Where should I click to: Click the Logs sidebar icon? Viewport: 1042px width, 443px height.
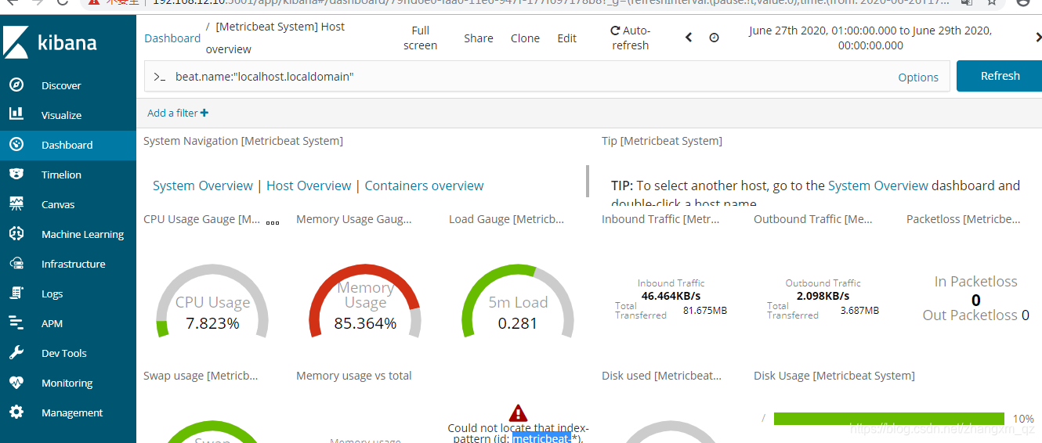click(x=16, y=294)
